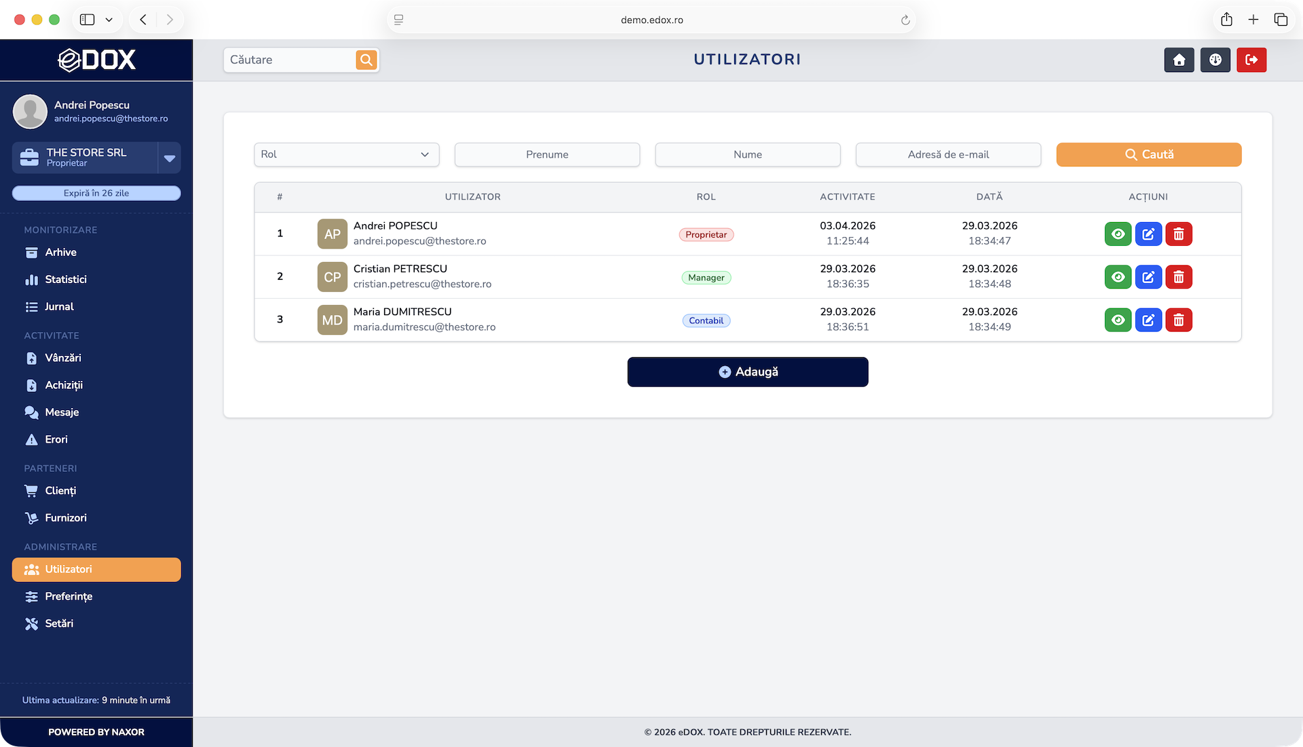Click the 'Expiră în 26 zile' progress bar
The image size is (1303, 747).
(96, 194)
